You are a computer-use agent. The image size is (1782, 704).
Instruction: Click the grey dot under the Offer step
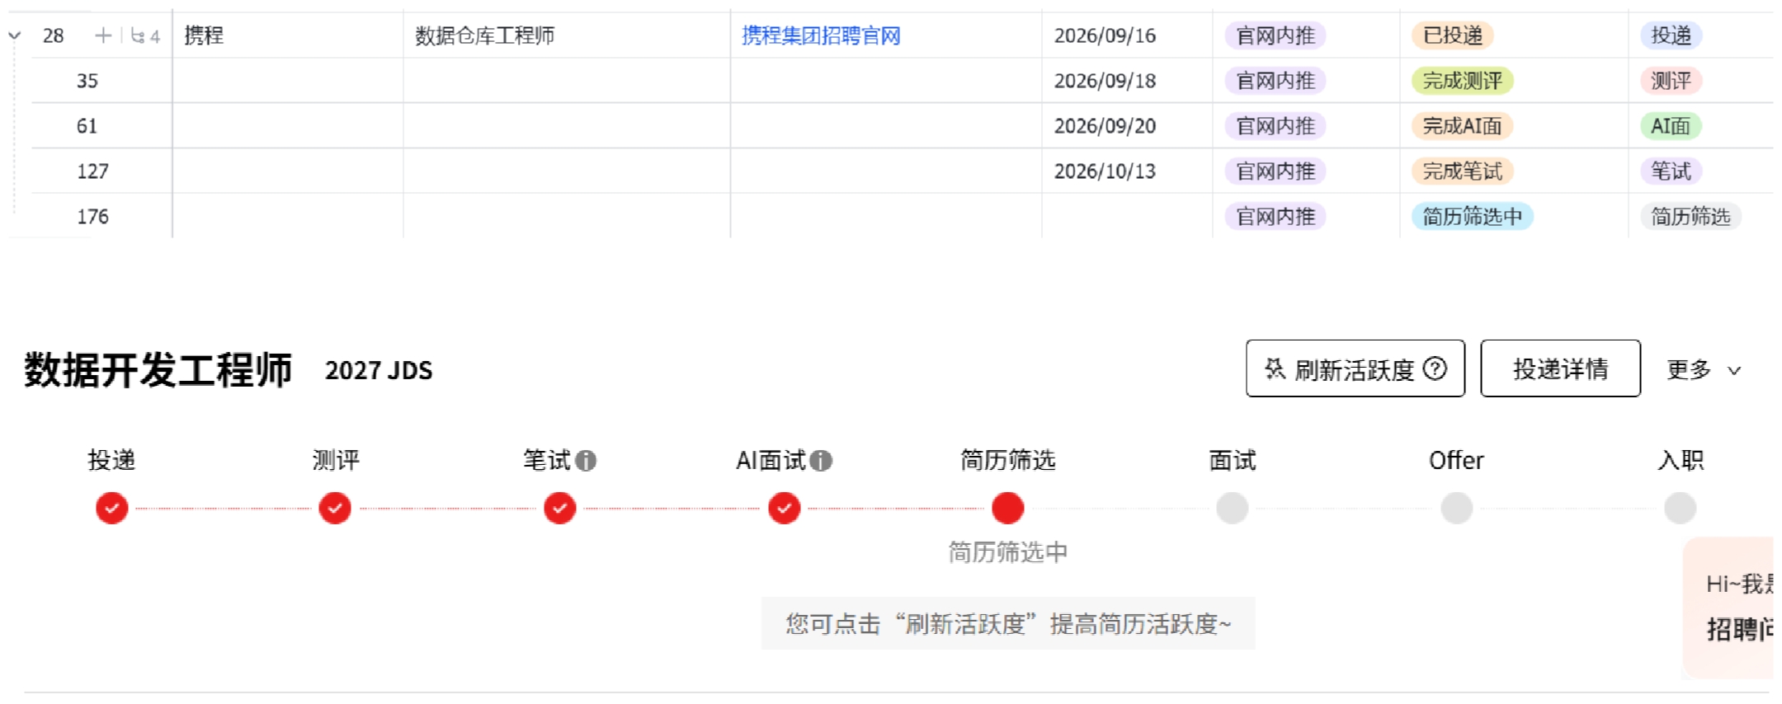point(1457,508)
